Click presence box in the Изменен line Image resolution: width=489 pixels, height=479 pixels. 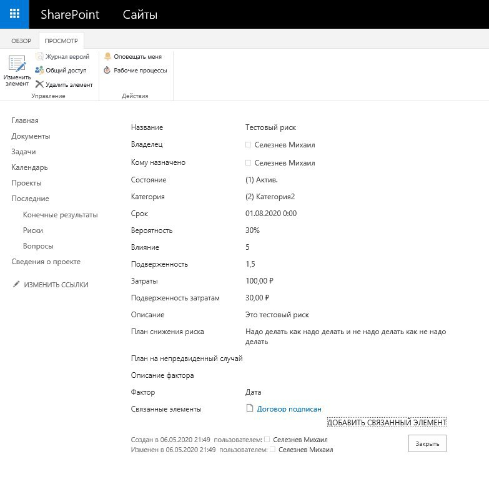(272, 450)
